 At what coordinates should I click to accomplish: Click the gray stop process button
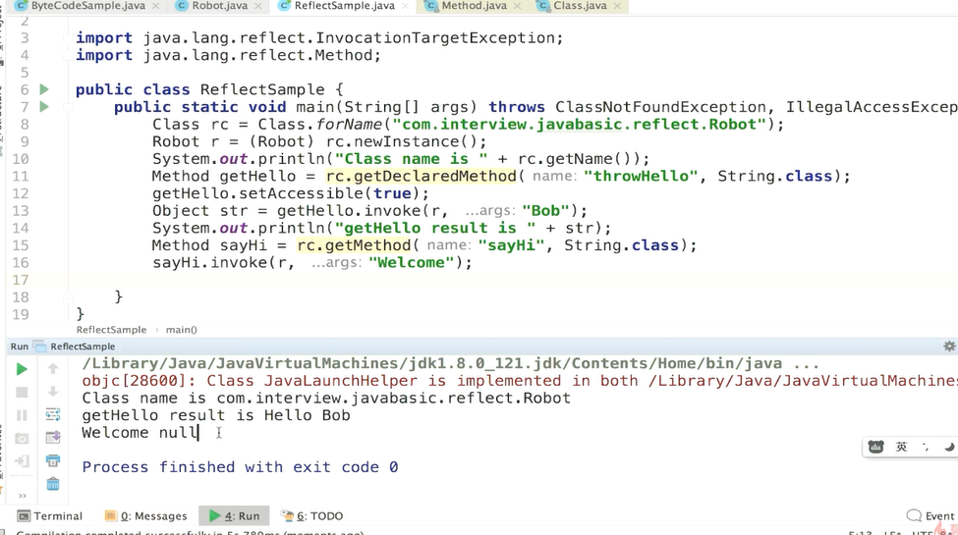click(22, 392)
